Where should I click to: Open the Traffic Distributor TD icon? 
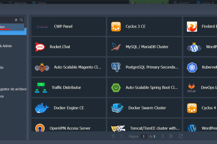[x=41, y=87]
